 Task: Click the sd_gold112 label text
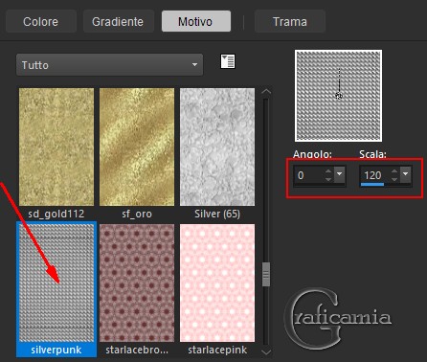click(x=56, y=214)
